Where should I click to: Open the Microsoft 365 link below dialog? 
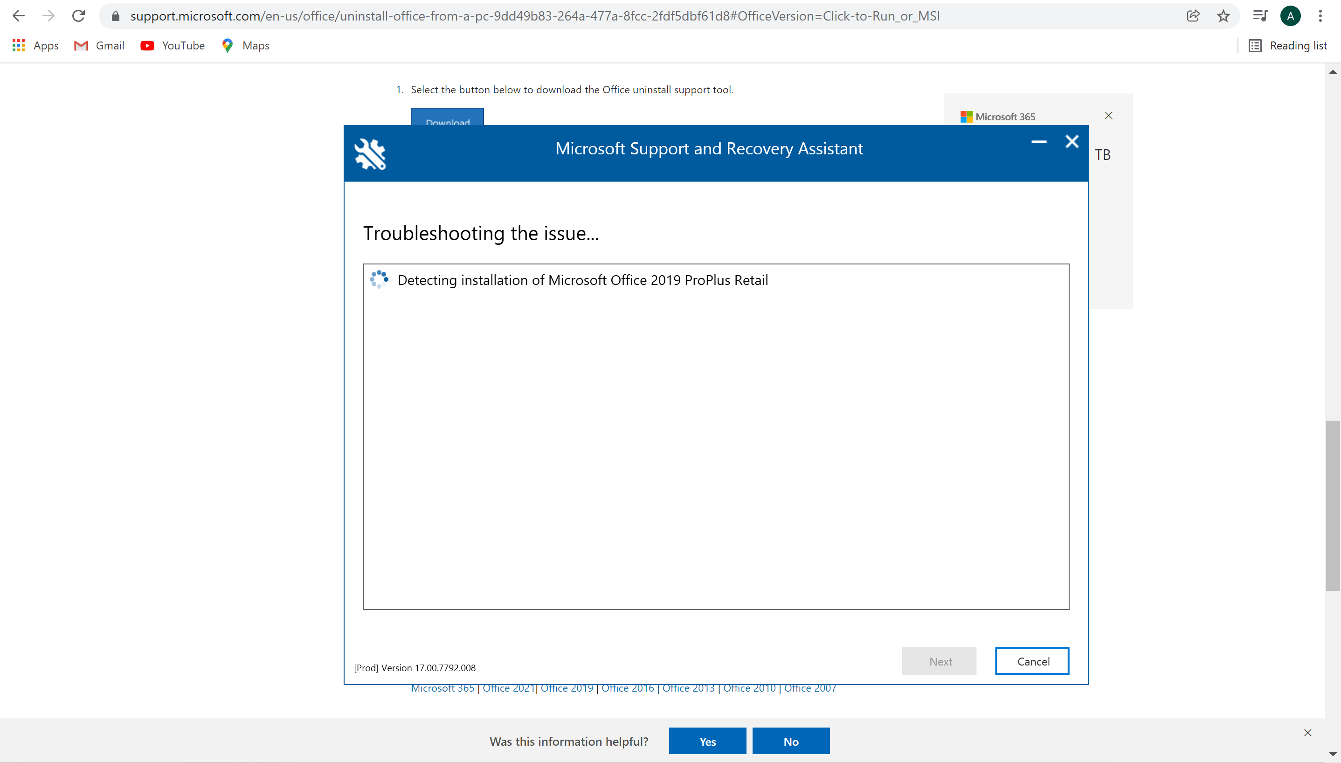click(442, 688)
